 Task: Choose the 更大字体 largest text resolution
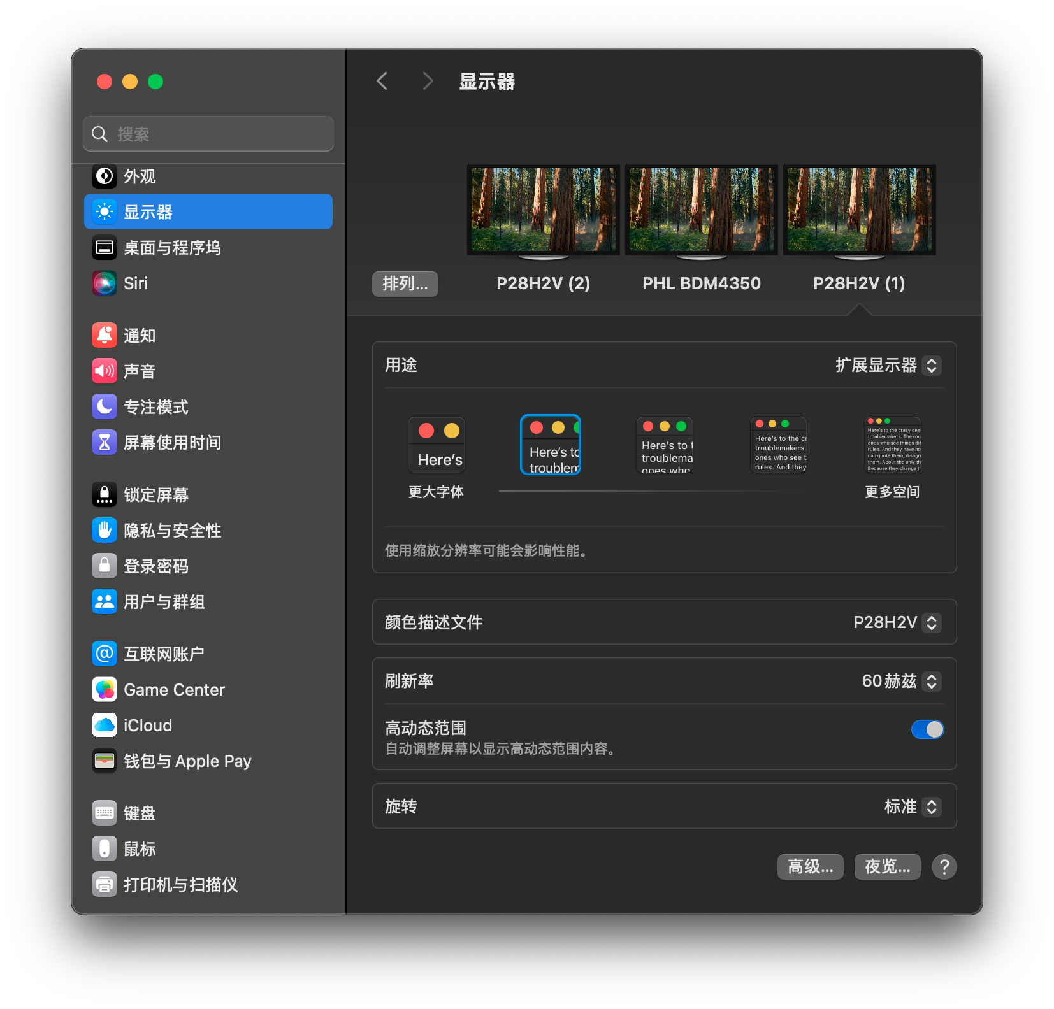(x=437, y=445)
